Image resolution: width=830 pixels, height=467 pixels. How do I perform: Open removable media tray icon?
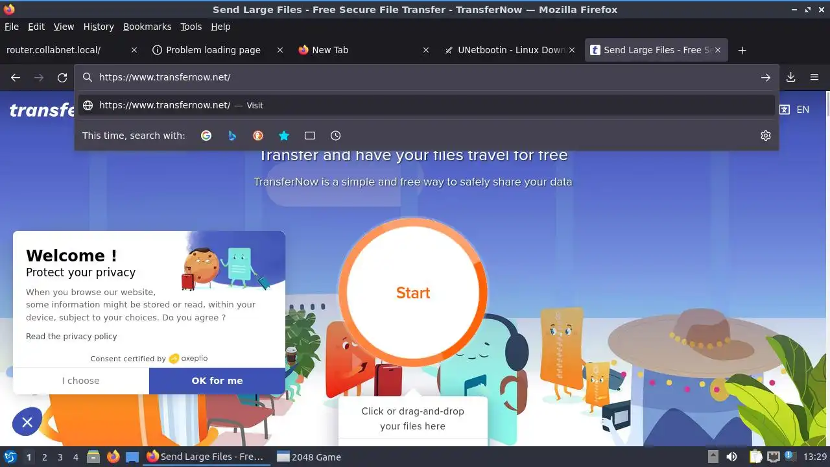[x=713, y=457]
